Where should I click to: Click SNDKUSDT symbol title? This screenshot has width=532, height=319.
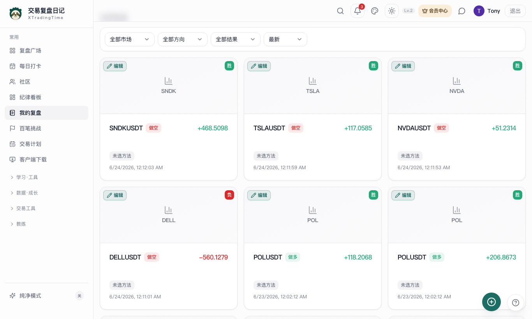point(126,128)
